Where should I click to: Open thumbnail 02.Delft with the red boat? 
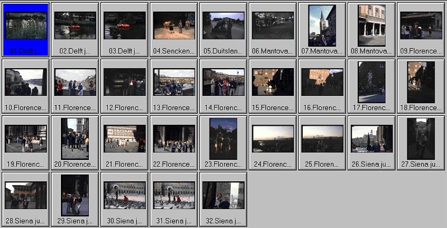tap(75, 26)
